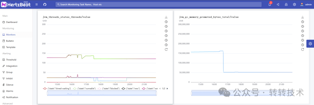Download the jvm_threads_states chart image
This screenshot has width=314, height=105.
tap(166, 17)
